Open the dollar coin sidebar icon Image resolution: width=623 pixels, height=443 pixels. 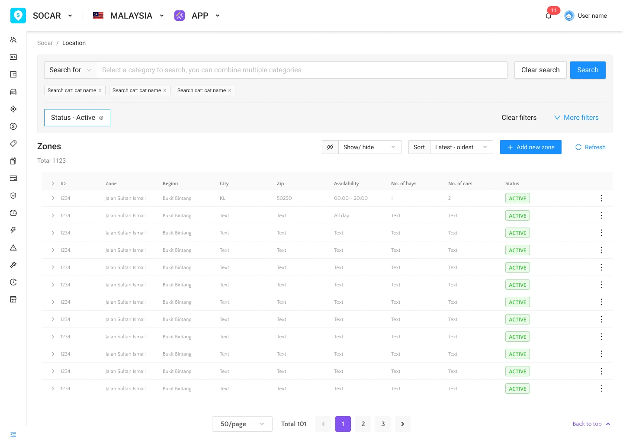tap(13, 126)
